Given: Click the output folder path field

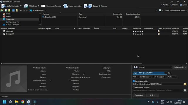Looking at the screenshot, I should [x=158, y=84].
